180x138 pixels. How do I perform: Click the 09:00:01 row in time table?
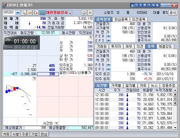coord(134,128)
